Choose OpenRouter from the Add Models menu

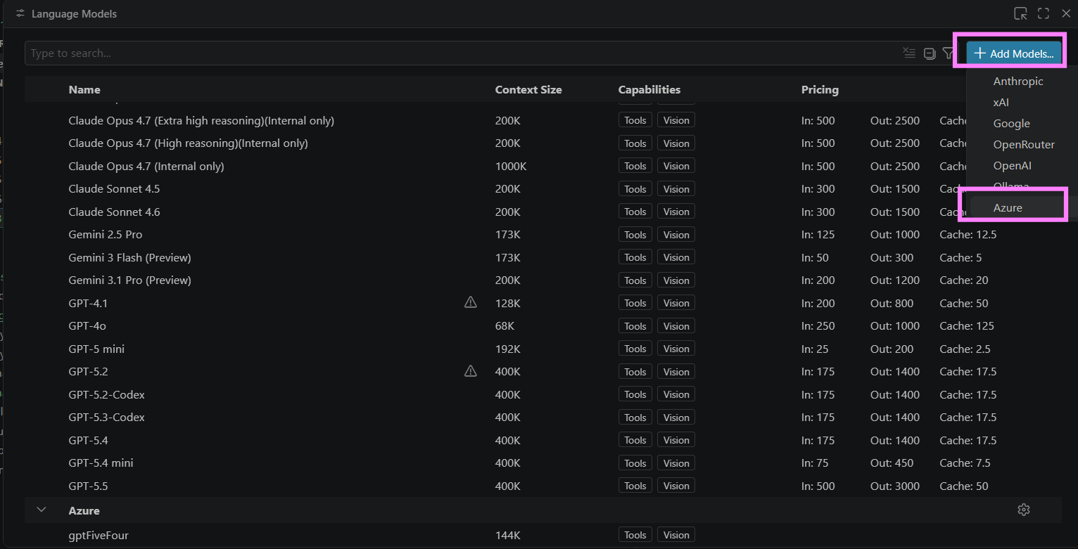pyautogui.click(x=1024, y=145)
